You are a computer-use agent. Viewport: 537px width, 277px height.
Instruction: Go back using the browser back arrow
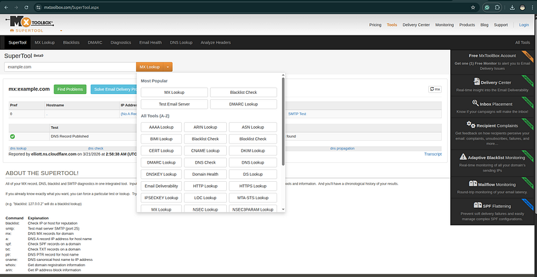click(6, 7)
